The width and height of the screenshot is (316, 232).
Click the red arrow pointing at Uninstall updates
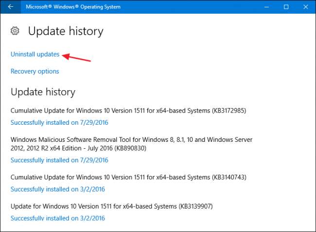78,58
